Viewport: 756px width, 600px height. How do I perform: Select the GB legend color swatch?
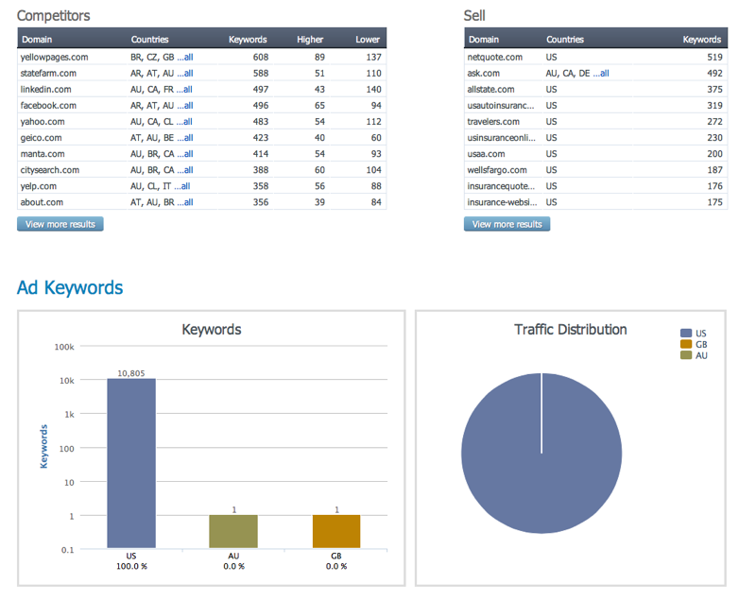(x=686, y=344)
